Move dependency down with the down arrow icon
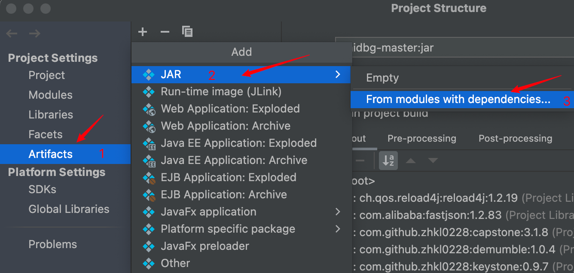The image size is (574, 273). 433,160
